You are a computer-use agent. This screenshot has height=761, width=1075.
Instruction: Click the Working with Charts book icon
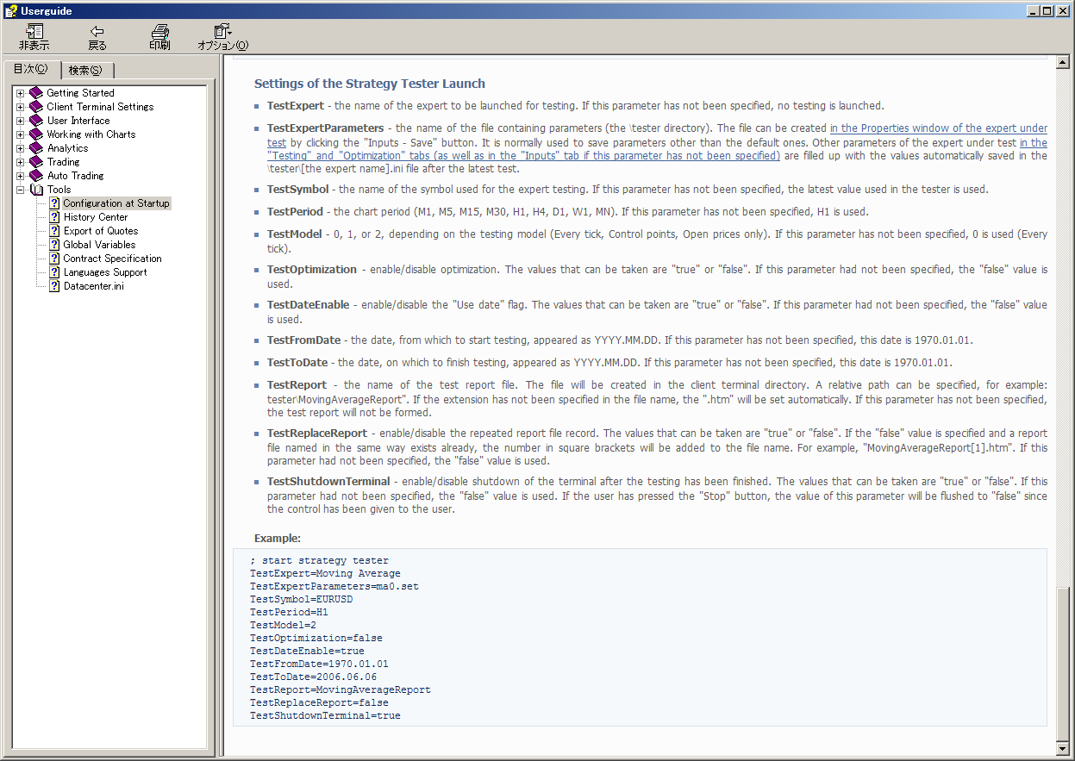click(36, 134)
